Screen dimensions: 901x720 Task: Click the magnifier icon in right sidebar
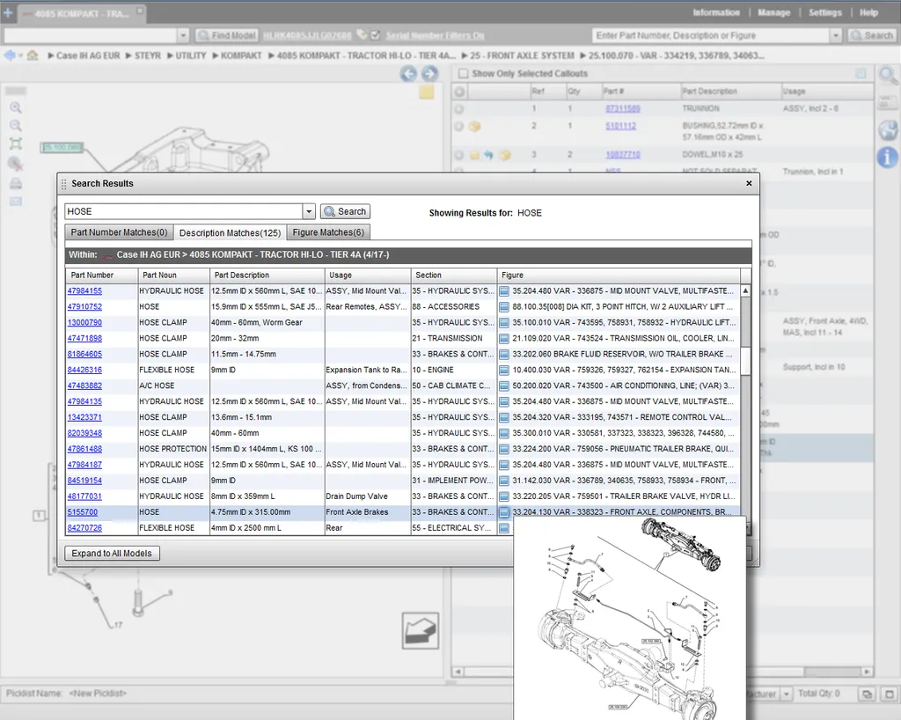[888, 76]
